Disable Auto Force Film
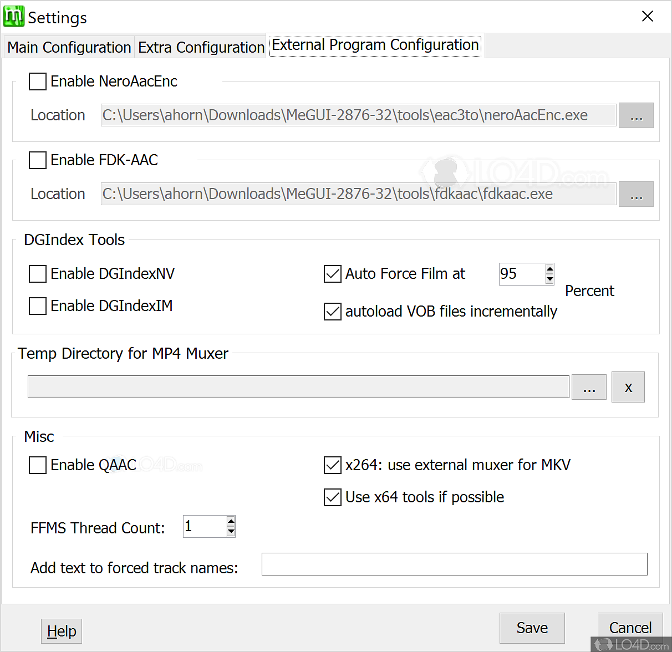The image size is (672, 652). coord(332,274)
